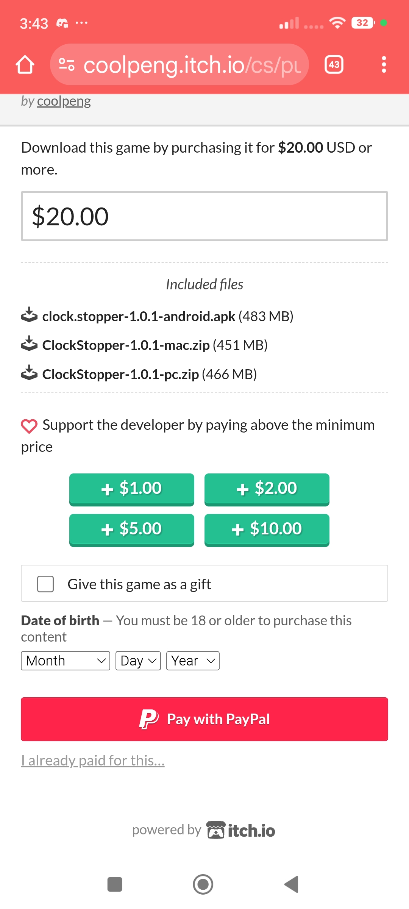The width and height of the screenshot is (409, 909).
Task: Tap the android.apk download icon
Action: point(29,315)
